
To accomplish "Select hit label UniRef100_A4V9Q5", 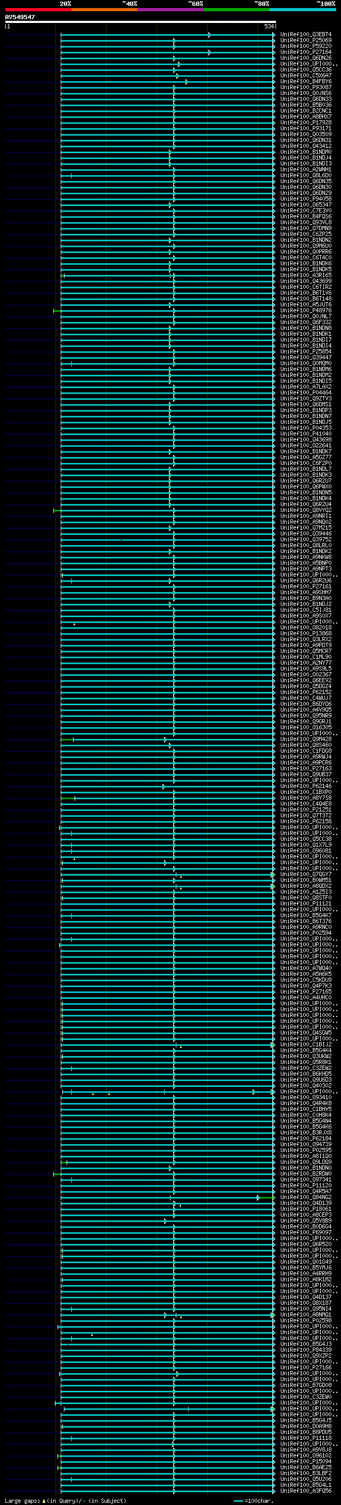I will pyautogui.click(x=305, y=710).
